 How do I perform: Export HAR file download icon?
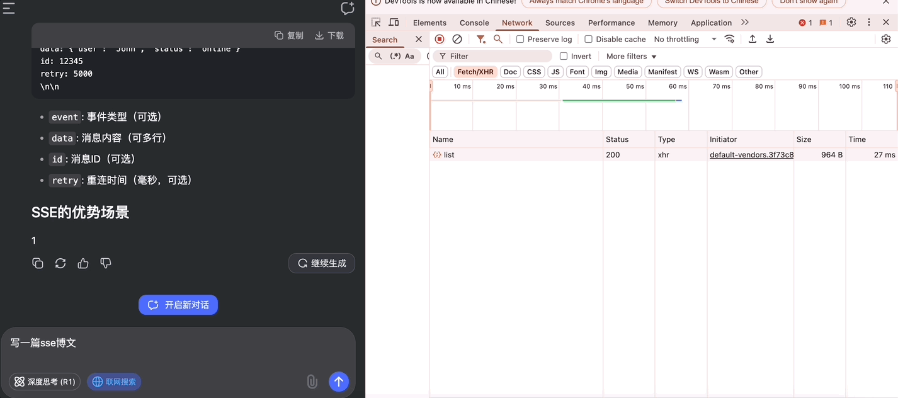point(770,39)
